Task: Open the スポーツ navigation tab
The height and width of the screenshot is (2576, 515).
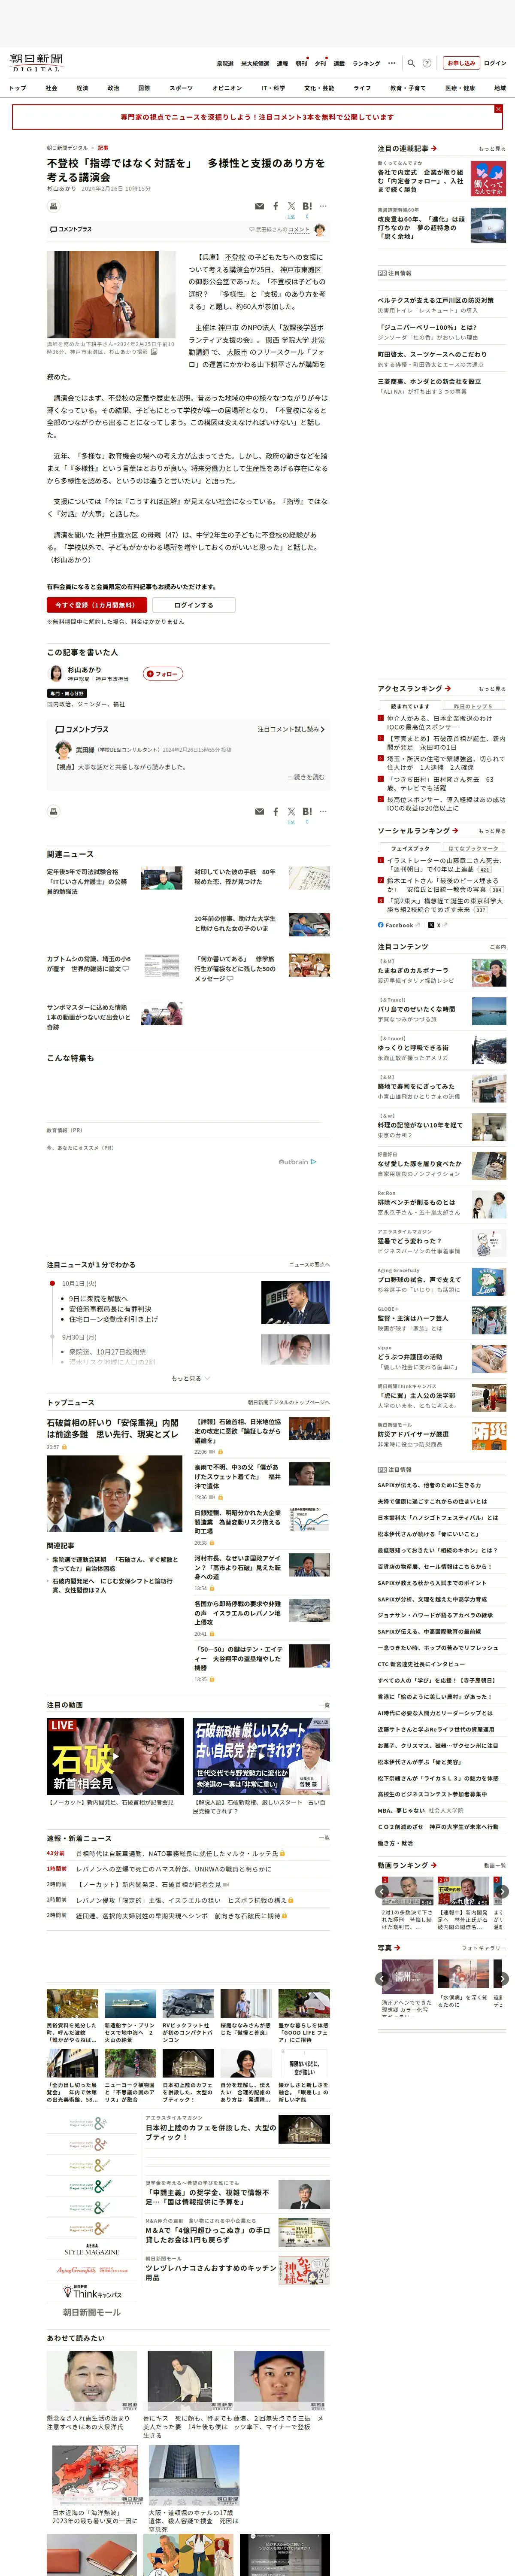Action: point(181,88)
